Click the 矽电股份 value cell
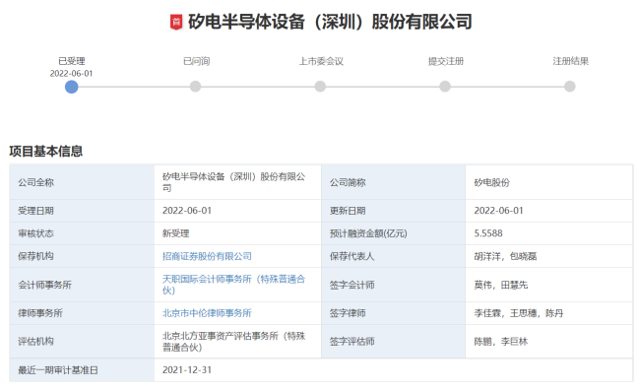Image resolution: width=640 pixels, height=391 pixels. coord(549,182)
